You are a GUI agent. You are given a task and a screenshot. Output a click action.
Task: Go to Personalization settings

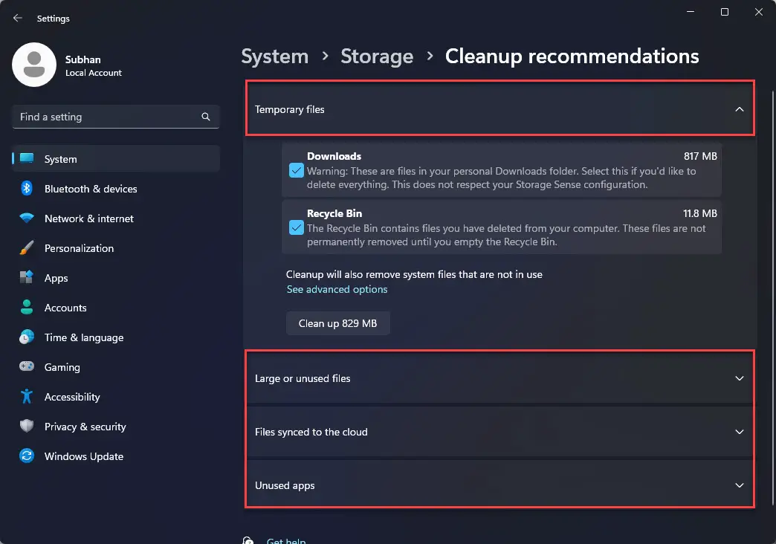[116, 248]
